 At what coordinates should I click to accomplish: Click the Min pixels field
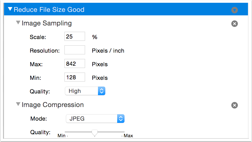pyautogui.click(x=74, y=77)
